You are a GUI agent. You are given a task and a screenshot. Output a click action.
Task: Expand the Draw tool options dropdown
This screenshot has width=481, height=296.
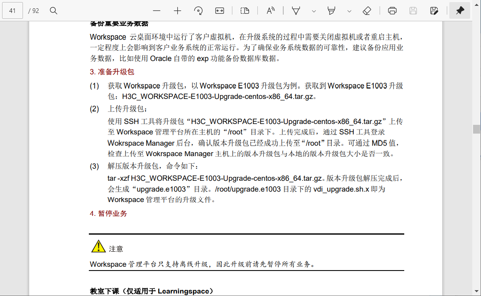pyautogui.click(x=314, y=11)
